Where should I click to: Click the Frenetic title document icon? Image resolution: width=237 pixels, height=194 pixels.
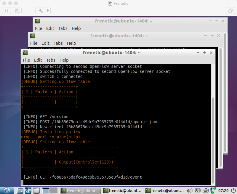[x=110, y=3]
